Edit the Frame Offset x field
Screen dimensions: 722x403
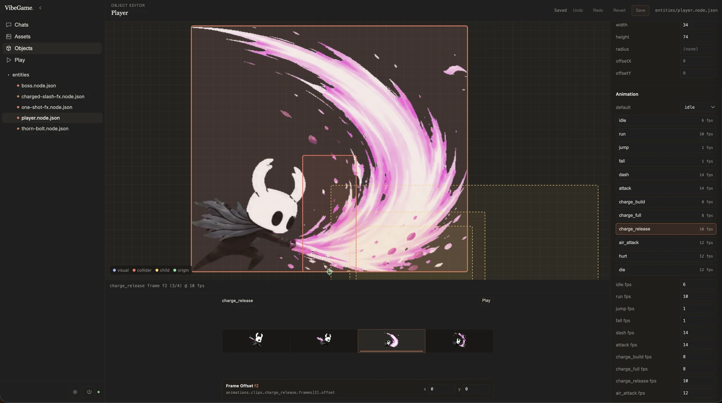click(x=441, y=389)
